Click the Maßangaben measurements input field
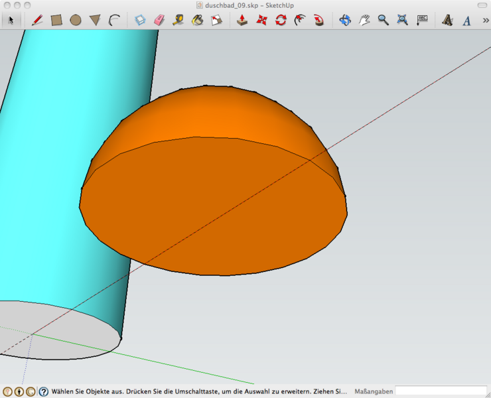This screenshot has height=398, width=491. click(x=441, y=391)
